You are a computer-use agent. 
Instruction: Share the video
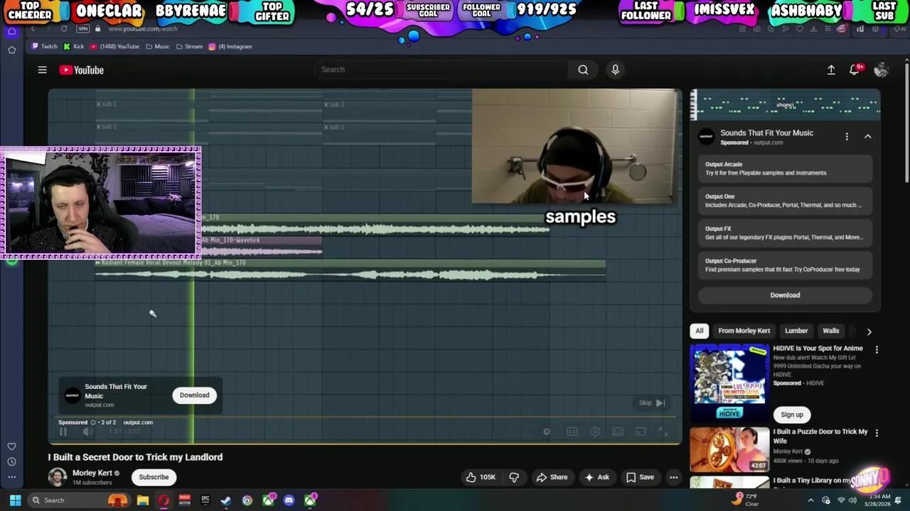point(552,477)
